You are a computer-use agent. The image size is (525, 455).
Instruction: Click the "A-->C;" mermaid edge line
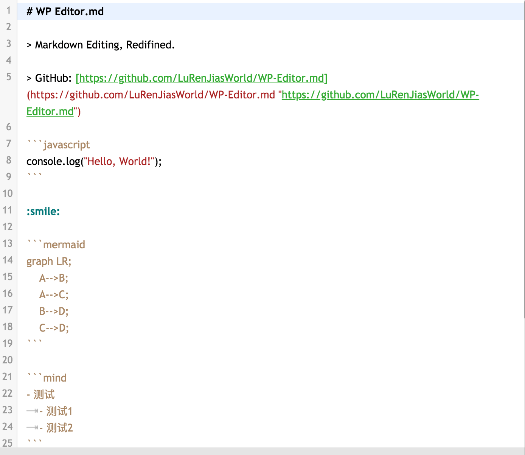tap(54, 295)
